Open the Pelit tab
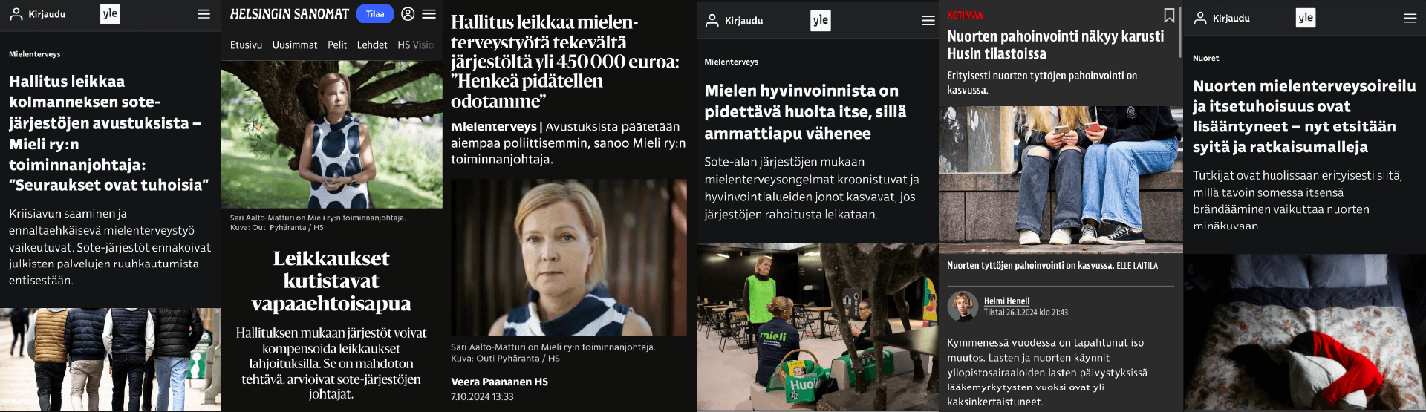This screenshot has height=412, width=1426. tap(337, 45)
